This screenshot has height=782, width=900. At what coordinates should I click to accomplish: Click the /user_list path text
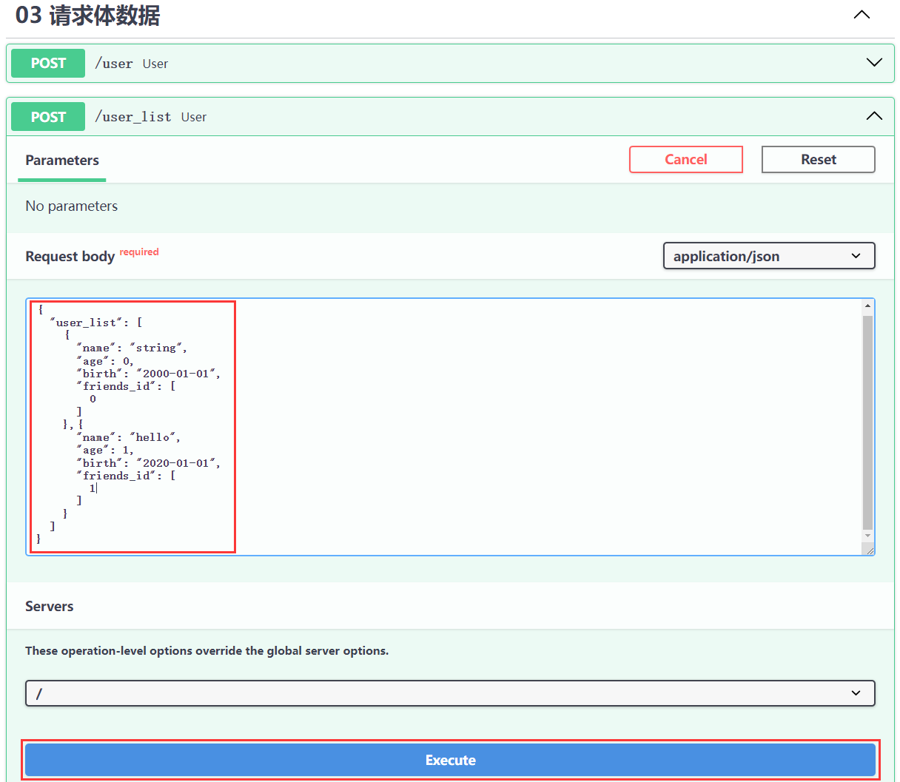click(133, 117)
